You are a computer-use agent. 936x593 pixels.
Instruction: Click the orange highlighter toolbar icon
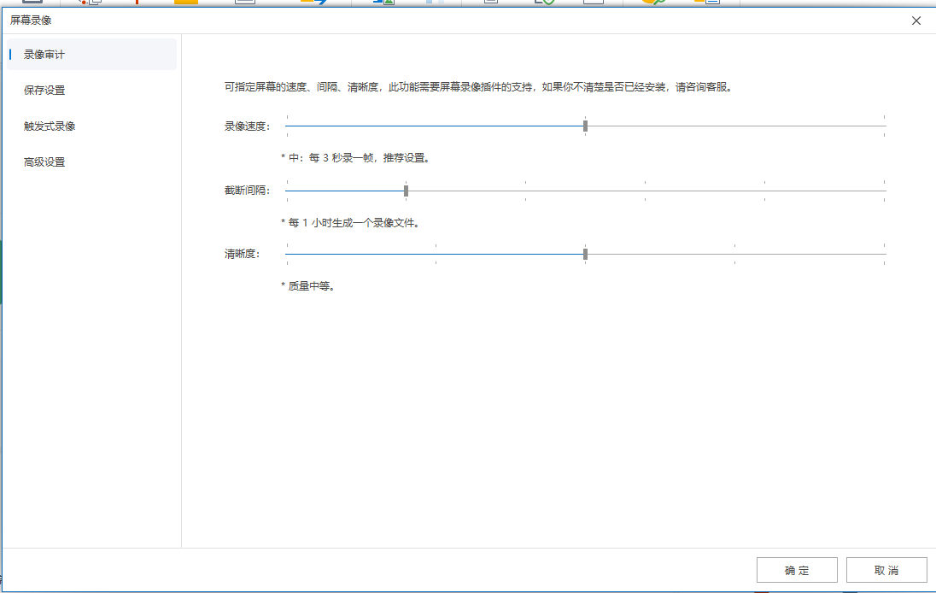[x=186, y=3]
